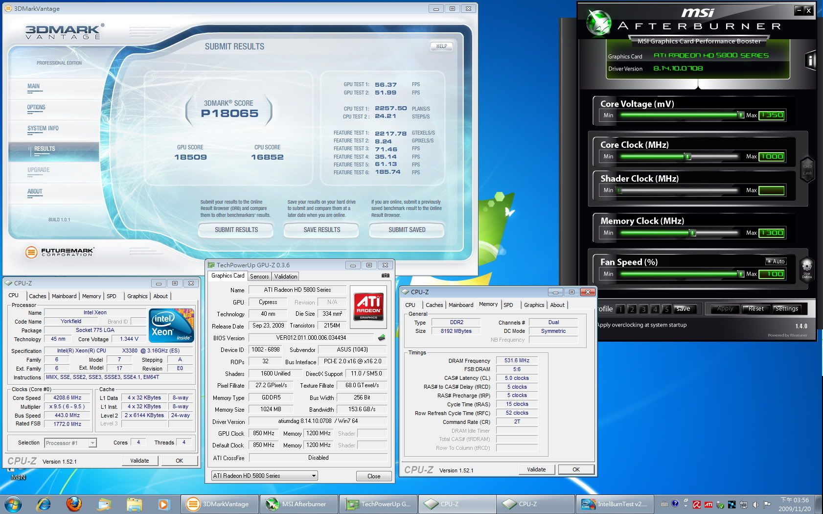The height and width of the screenshot is (514, 823).
Task: Launch Internet Explorer from the taskbar
Action: (x=44, y=504)
